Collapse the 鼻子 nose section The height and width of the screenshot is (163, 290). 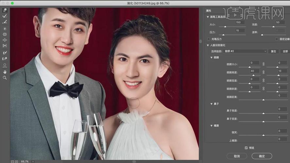tap(212, 104)
